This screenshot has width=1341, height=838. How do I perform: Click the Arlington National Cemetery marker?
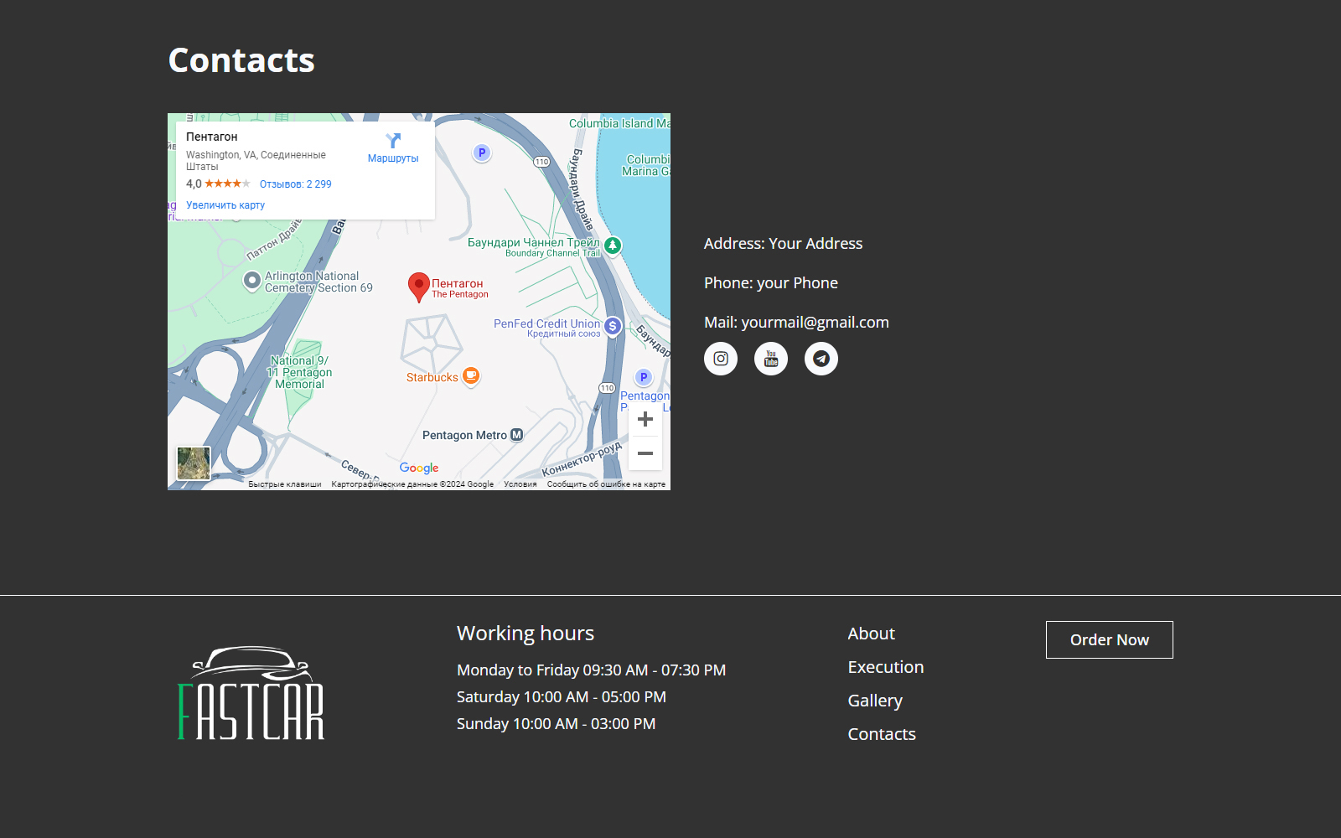[x=251, y=280]
